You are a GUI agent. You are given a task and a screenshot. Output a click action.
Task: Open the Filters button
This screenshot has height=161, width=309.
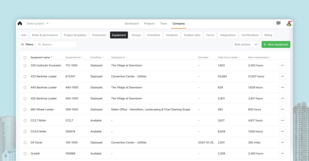point(27,45)
